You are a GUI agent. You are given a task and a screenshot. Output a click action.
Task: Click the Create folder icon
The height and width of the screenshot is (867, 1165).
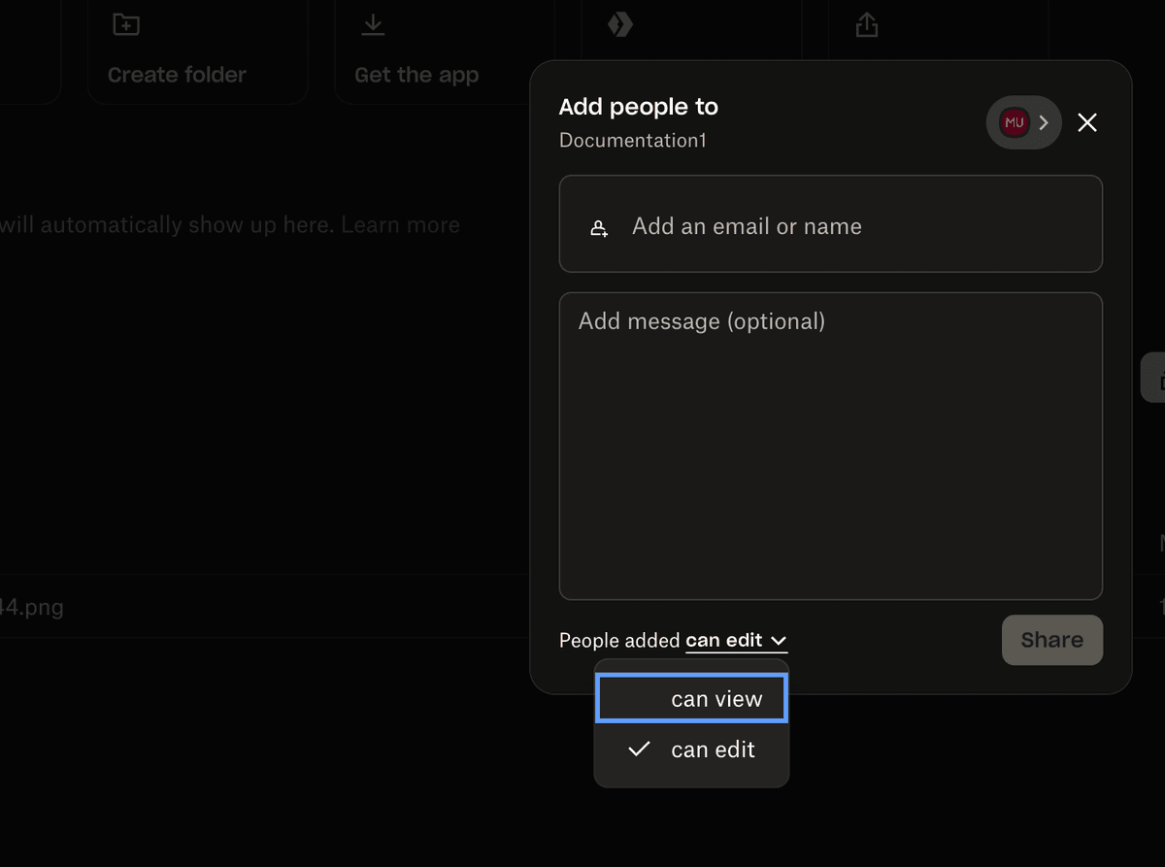(125, 23)
